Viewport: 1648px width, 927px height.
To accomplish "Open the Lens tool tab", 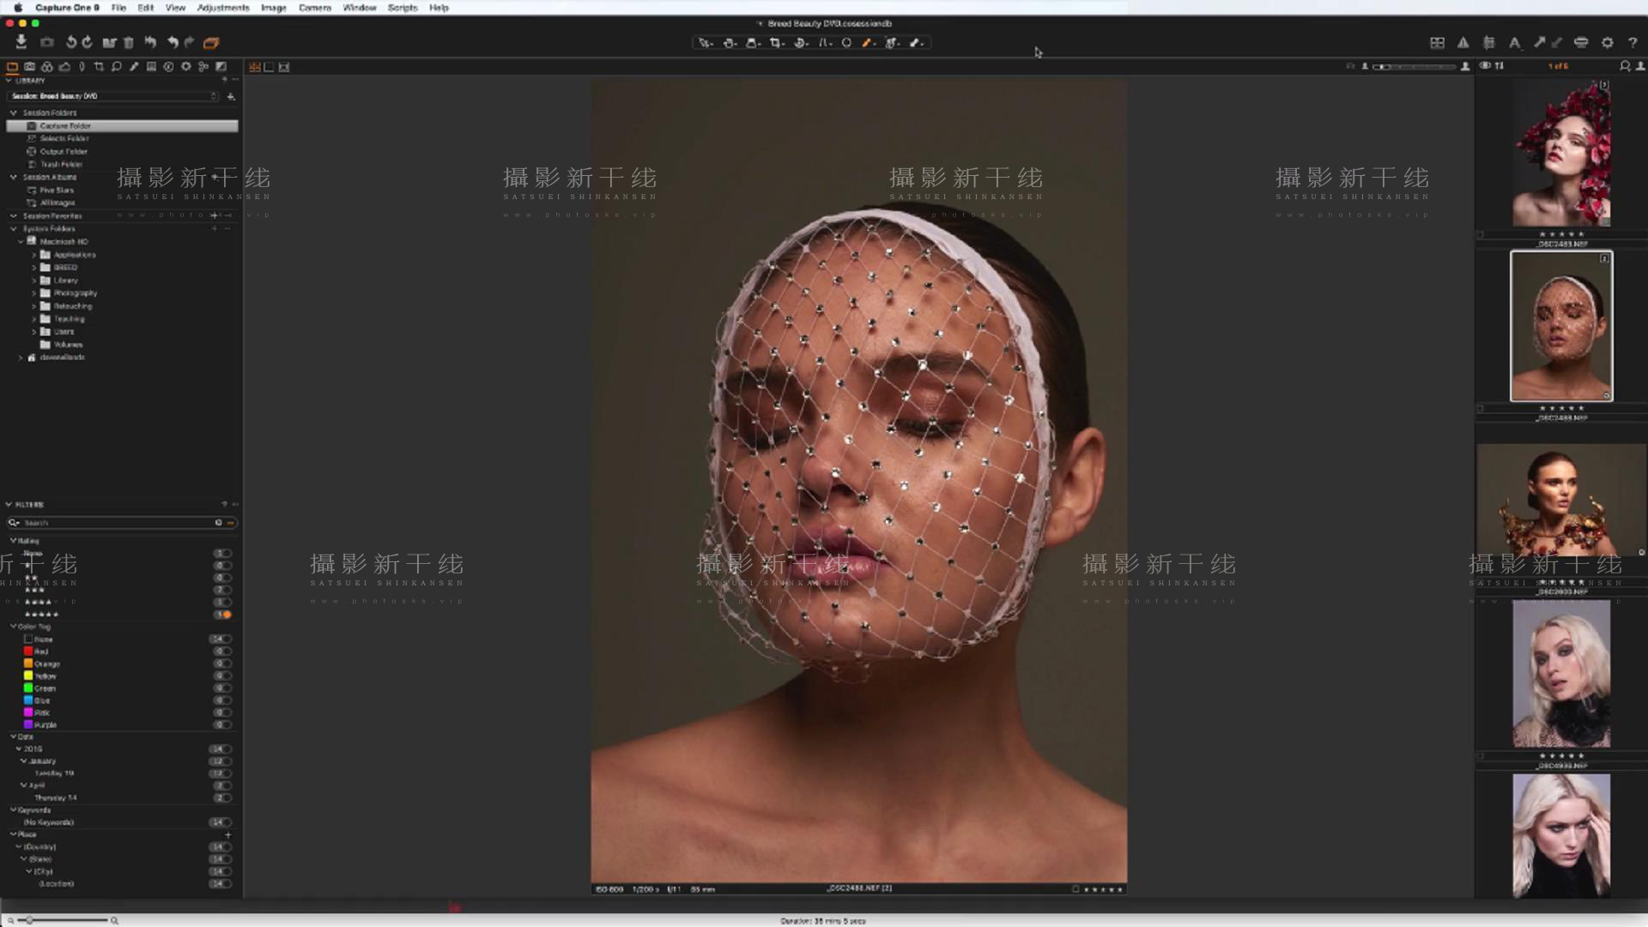I will [82, 66].
